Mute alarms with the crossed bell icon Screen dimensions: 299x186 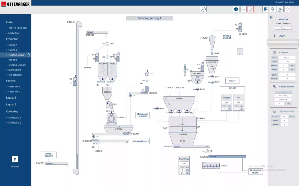point(251,9)
